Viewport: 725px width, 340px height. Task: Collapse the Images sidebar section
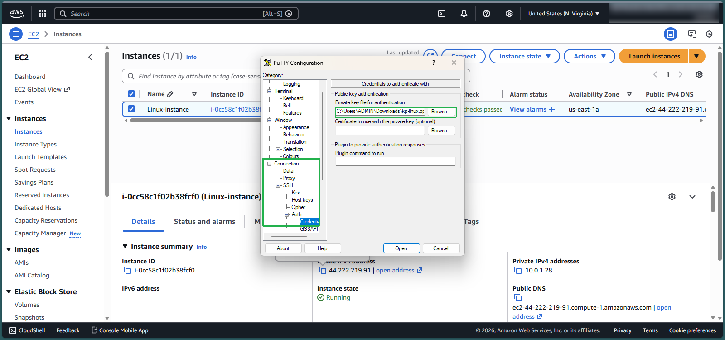click(9, 249)
